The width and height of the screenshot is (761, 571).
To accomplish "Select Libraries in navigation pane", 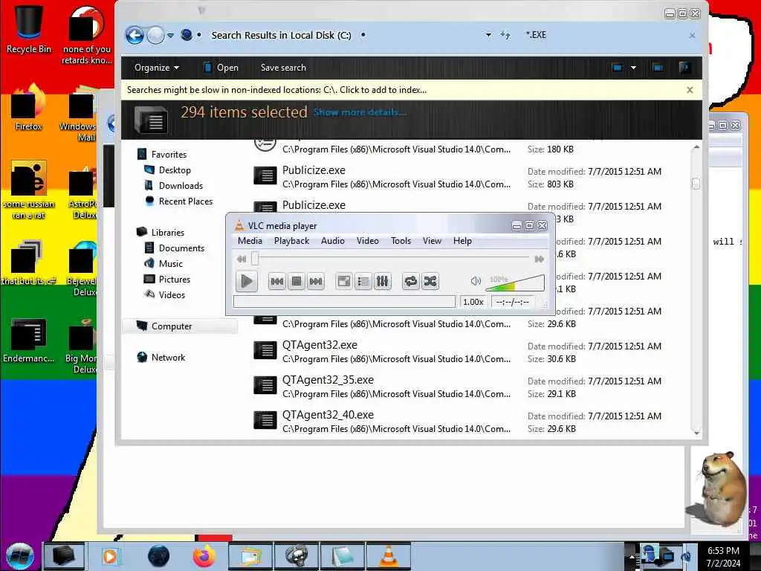I will (167, 232).
